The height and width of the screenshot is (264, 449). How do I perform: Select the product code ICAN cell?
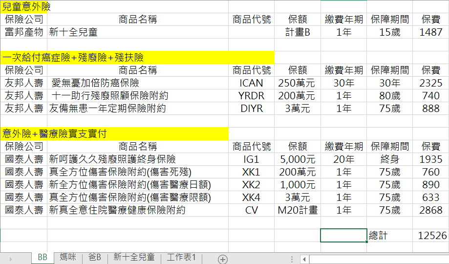[x=252, y=83]
